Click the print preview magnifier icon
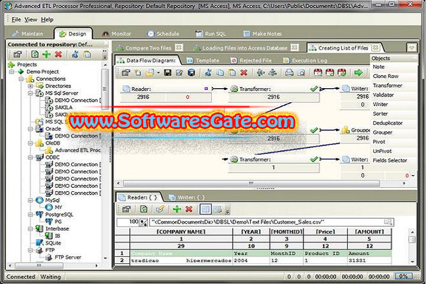The width and height of the screenshot is (426, 284). [301, 73]
